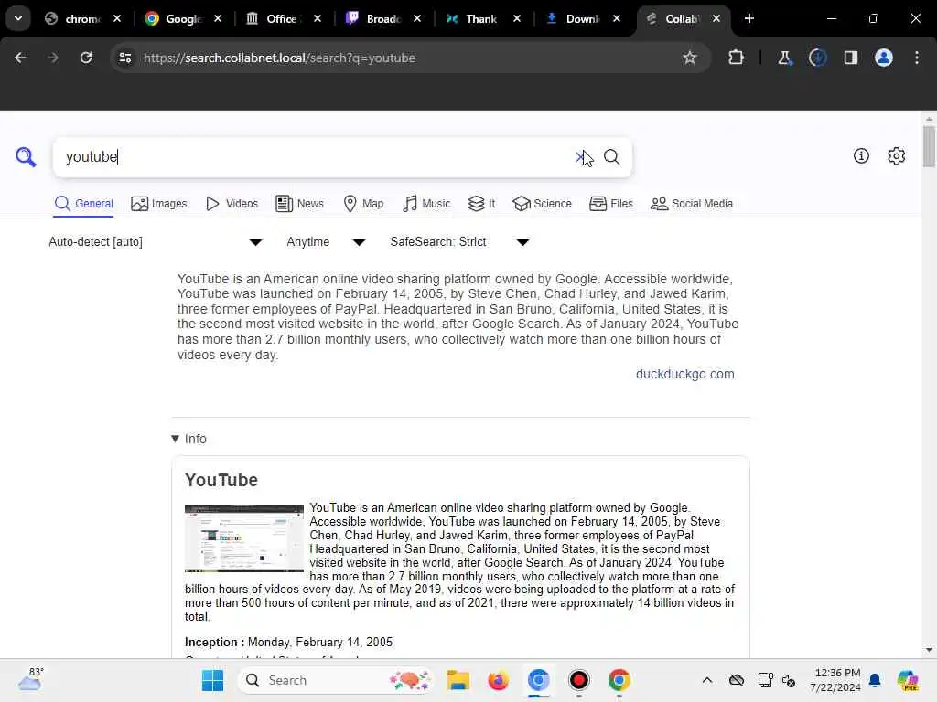Screen dimensions: 937x702
Task: Open the weather widget showing 83°
Action: (30, 679)
